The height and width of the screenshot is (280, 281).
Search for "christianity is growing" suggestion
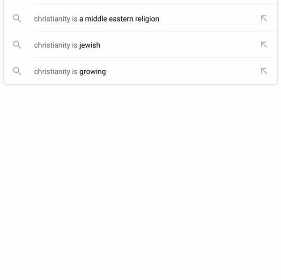click(70, 71)
